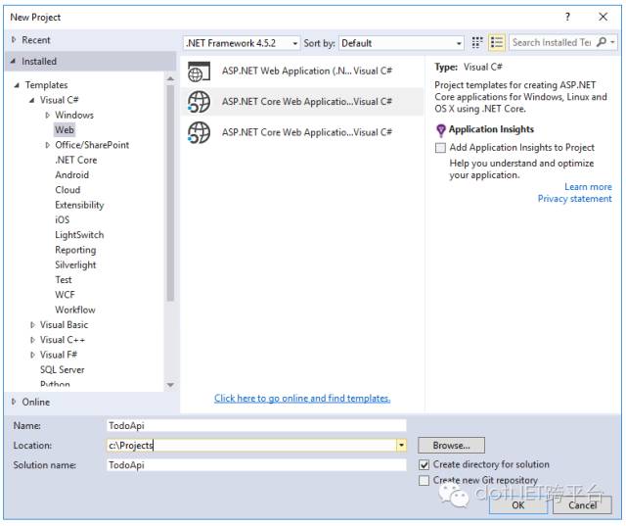
Task: Expand the Recent section
Action: point(14,40)
